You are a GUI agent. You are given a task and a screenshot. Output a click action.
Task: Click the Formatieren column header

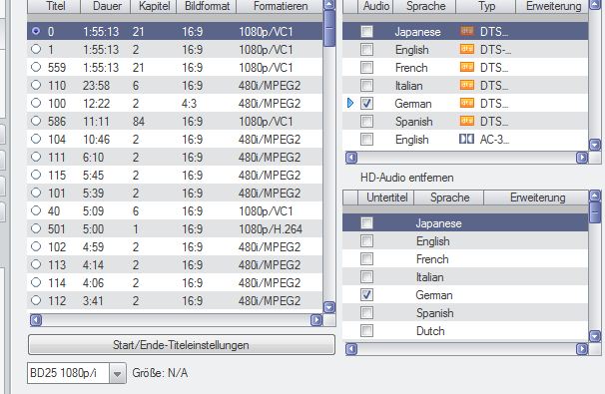(281, 6)
